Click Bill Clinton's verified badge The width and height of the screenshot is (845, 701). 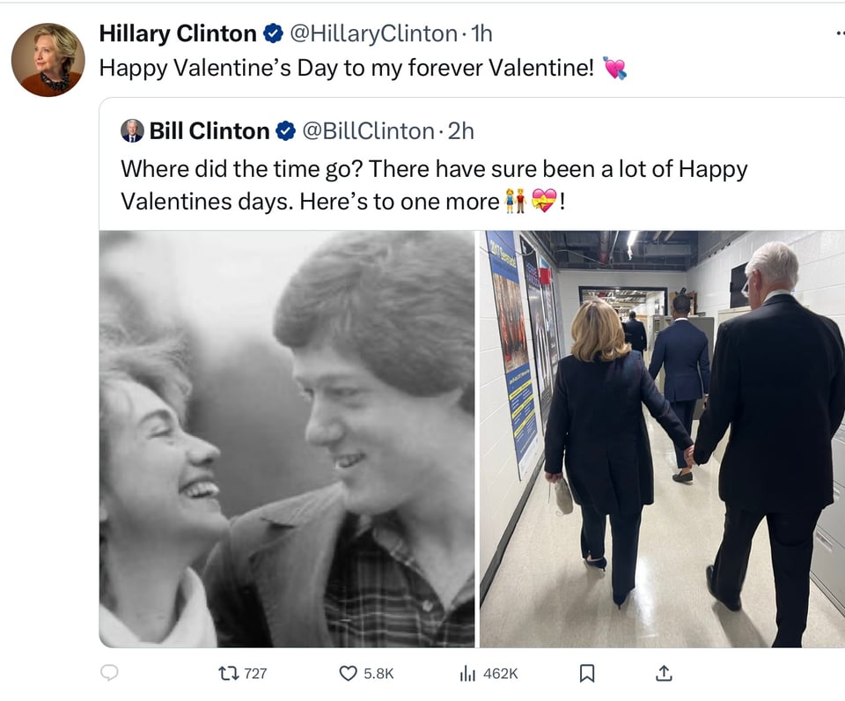click(286, 131)
